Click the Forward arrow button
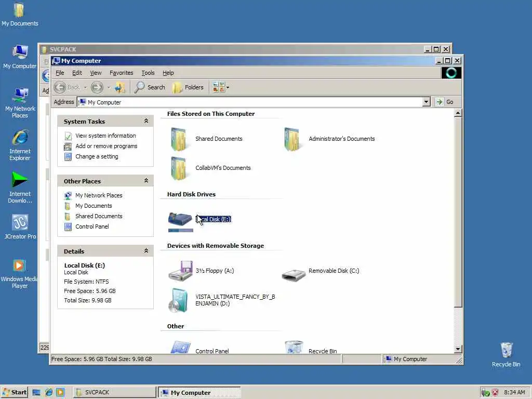The width and height of the screenshot is (532, 399). pyautogui.click(x=97, y=87)
